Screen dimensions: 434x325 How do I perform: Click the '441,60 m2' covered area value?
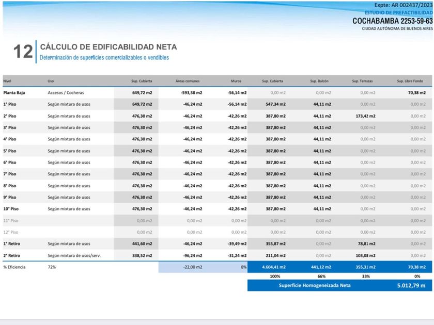[142, 243]
